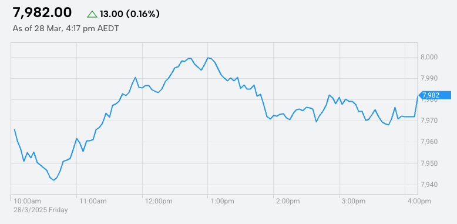The height and width of the screenshot is (224, 457).
Task: Click the 7,970 y-axis label
Action: pos(429,121)
